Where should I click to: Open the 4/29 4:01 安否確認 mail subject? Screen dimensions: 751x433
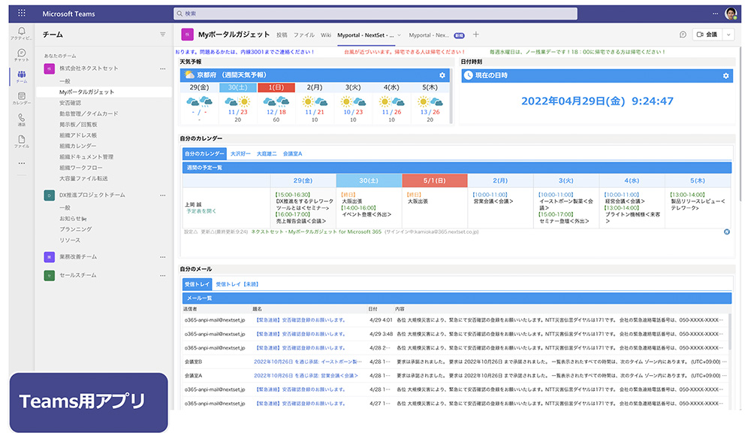300,319
